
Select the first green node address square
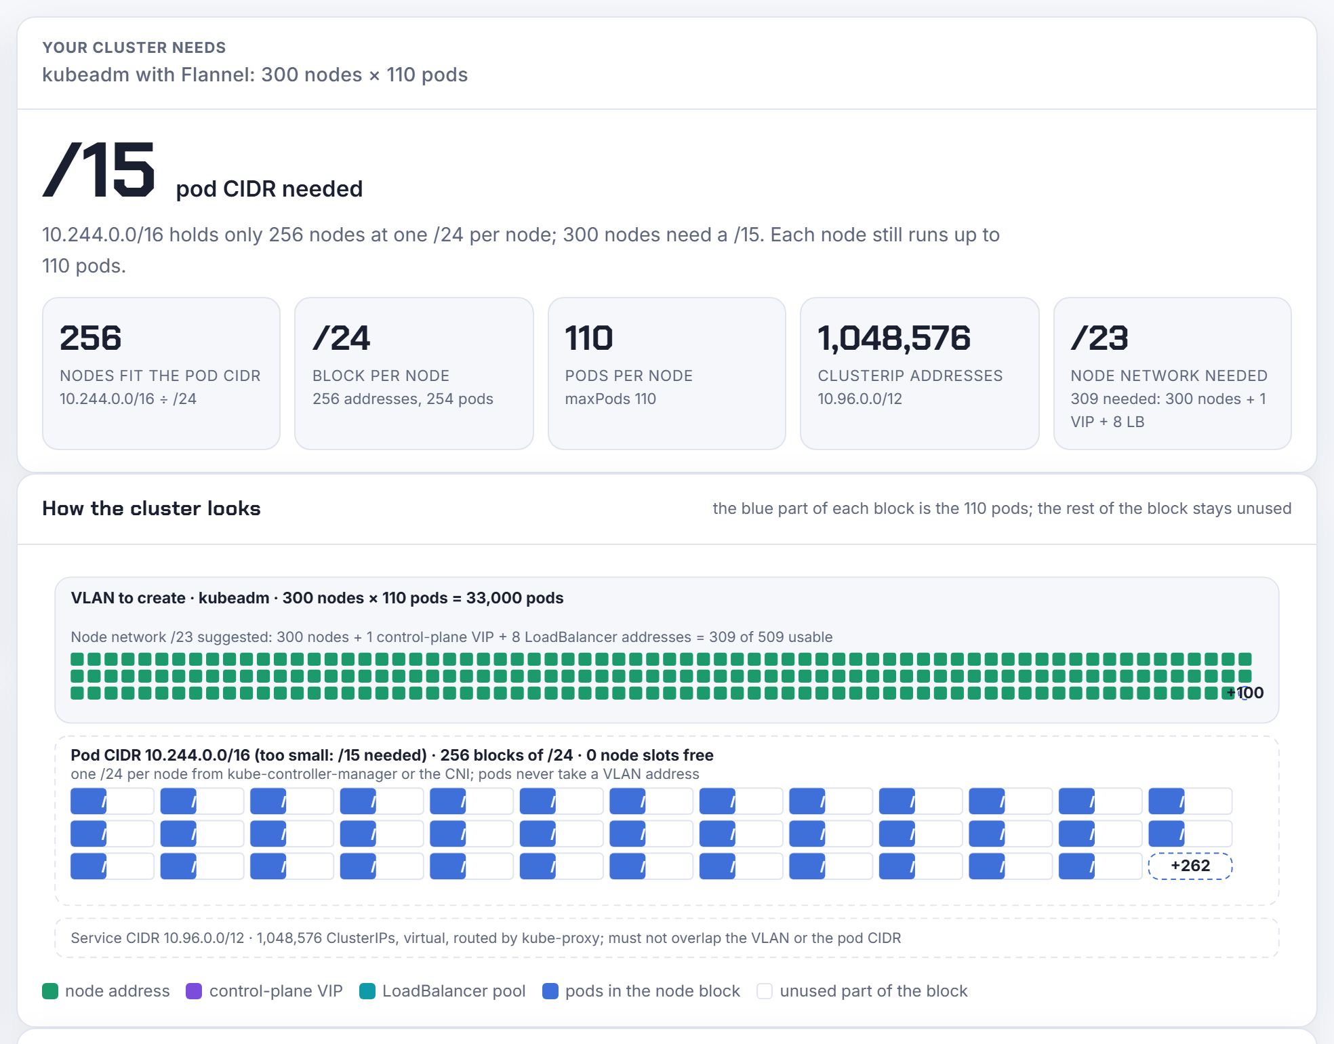(77, 659)
